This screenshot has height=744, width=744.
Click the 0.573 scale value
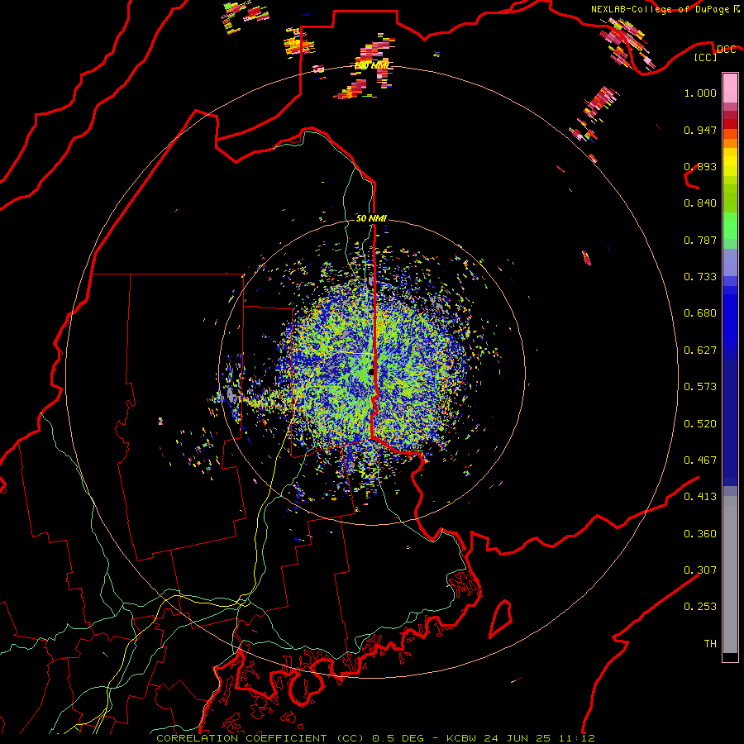[700, 387]
